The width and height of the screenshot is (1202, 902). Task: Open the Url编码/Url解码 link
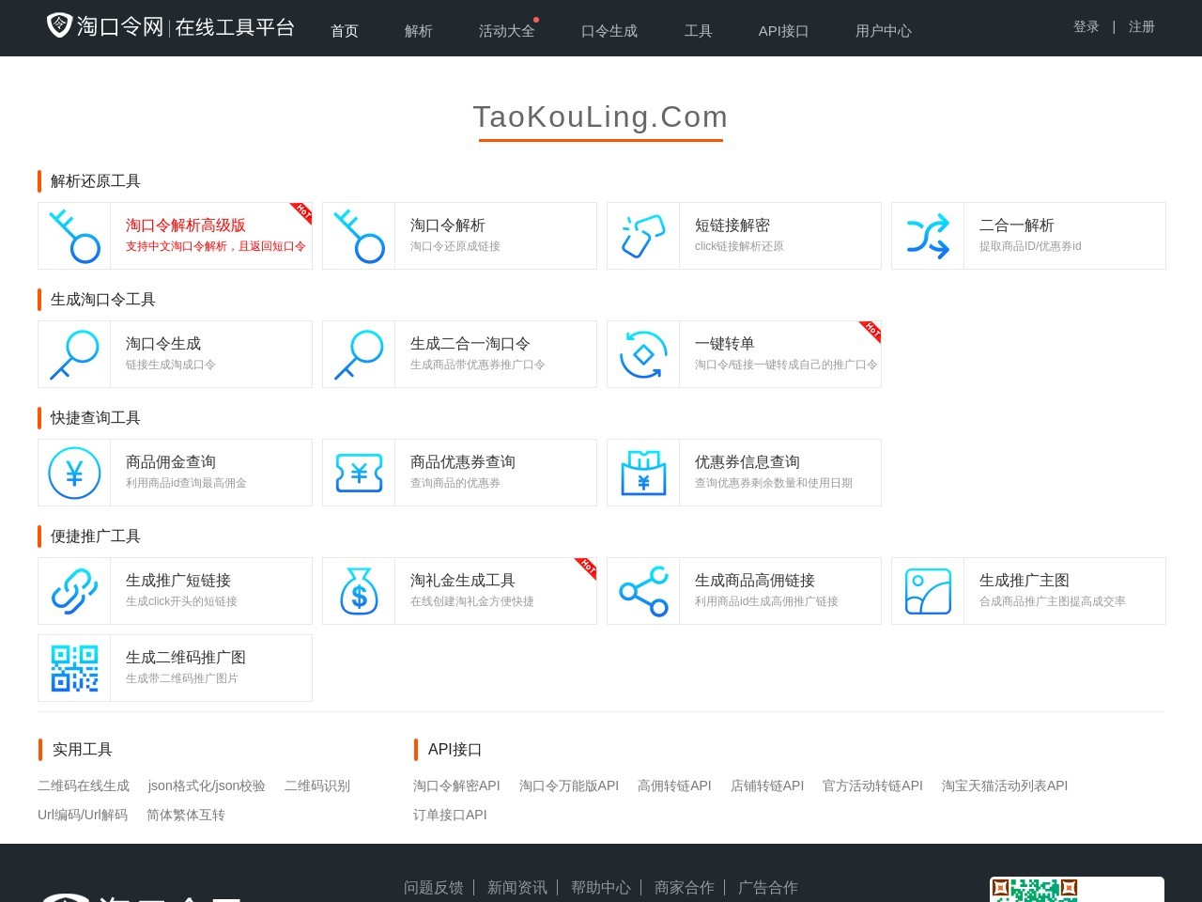83,815
